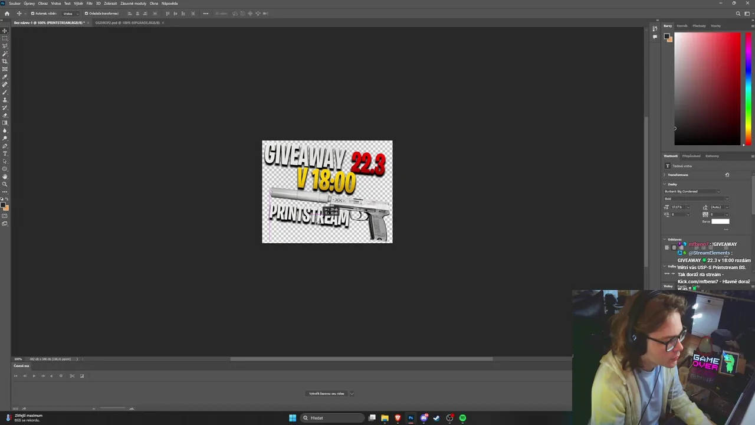The width and height of the screenshot is (755, 425).
Task: Reset transformation icon in Properties panel
Action: pyautogui.click(x=727, y=175)
